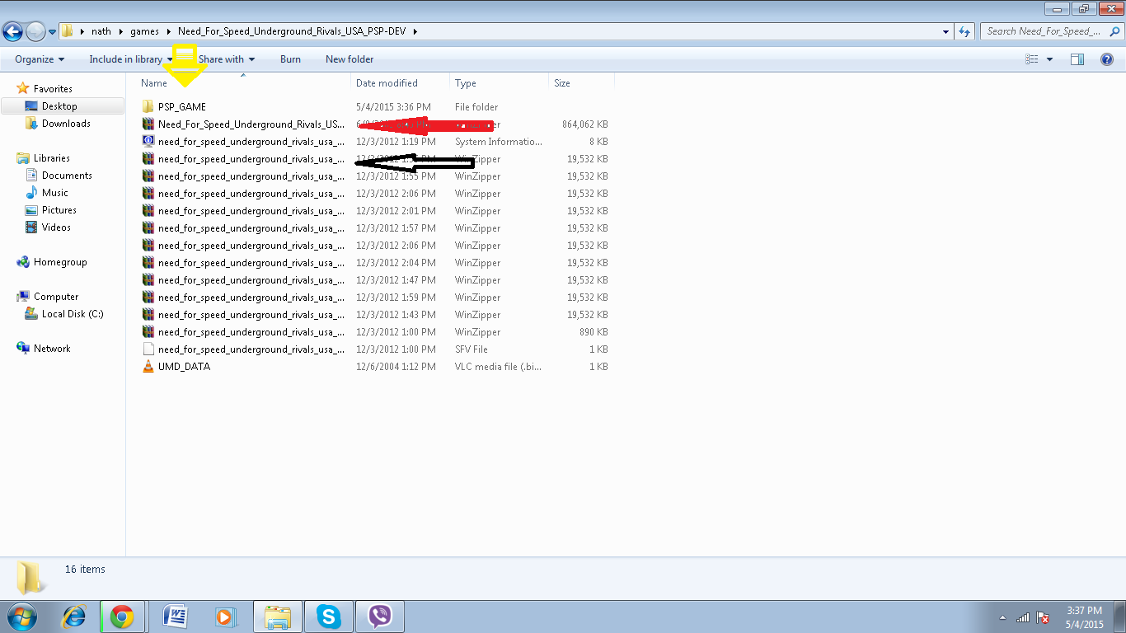Click the 12/3/2012 1:57 PM date cell
Viewport: 1126px width, 633px height.
[x=396, y=228]
